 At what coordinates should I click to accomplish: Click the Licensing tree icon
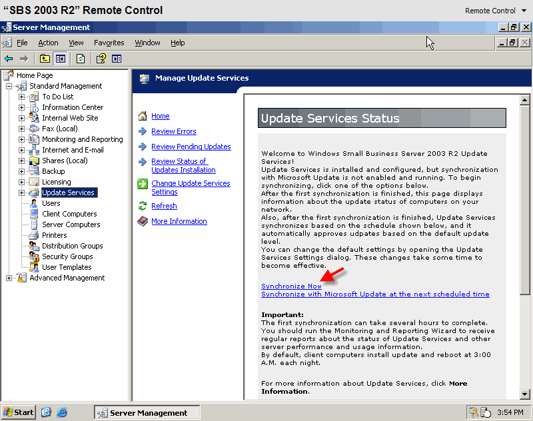(34, 182)
